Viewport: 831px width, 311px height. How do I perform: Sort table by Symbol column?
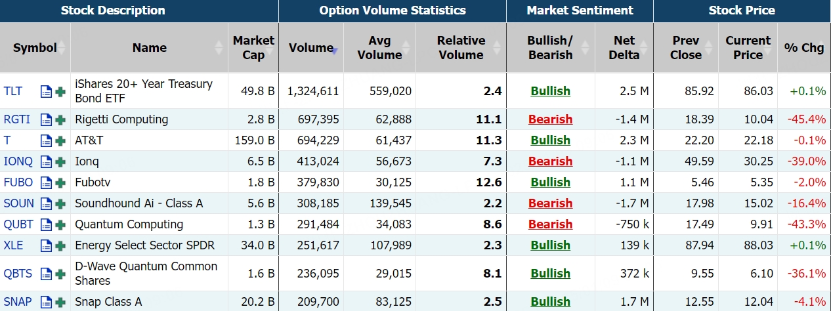pyautogui.click(x=35, y=48)
